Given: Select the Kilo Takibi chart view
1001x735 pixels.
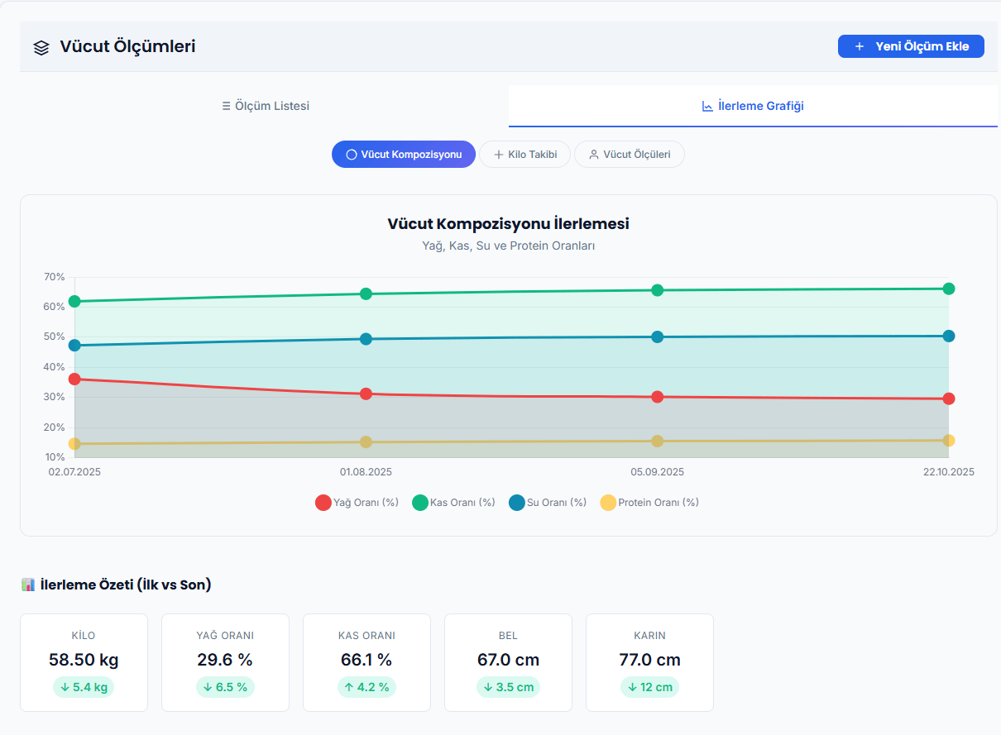Looking at the screenshot, I should 524,155.
